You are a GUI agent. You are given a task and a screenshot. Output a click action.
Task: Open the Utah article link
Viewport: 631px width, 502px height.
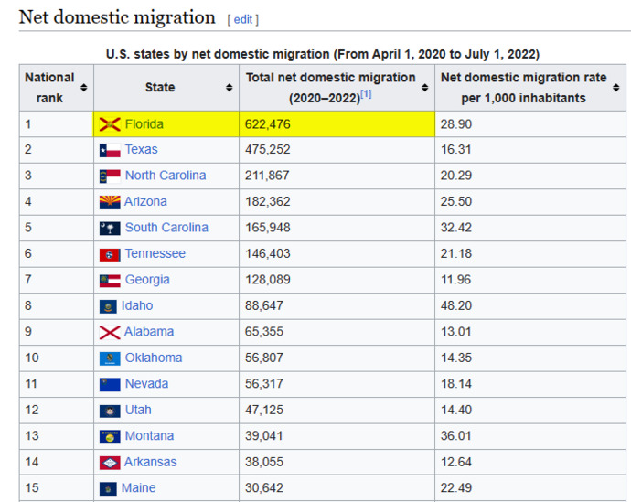138,410
